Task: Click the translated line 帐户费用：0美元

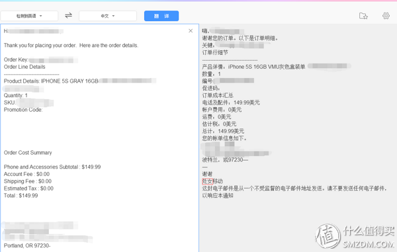Action: point(222,110)
